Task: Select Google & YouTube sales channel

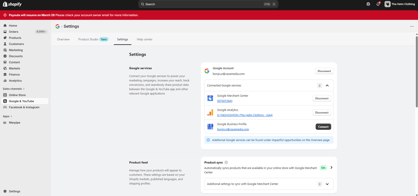Action: [24, 101]
